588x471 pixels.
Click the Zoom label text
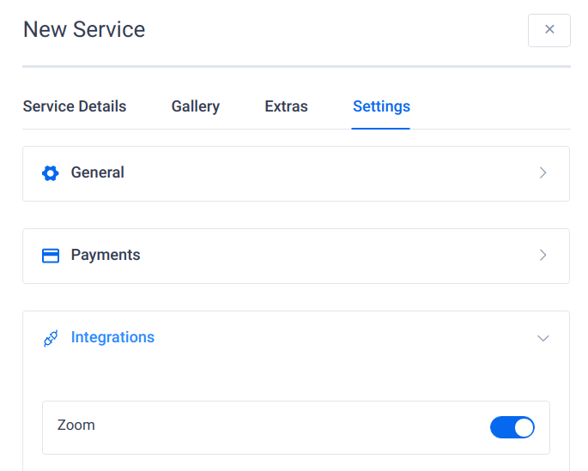[x=76, y=426]
